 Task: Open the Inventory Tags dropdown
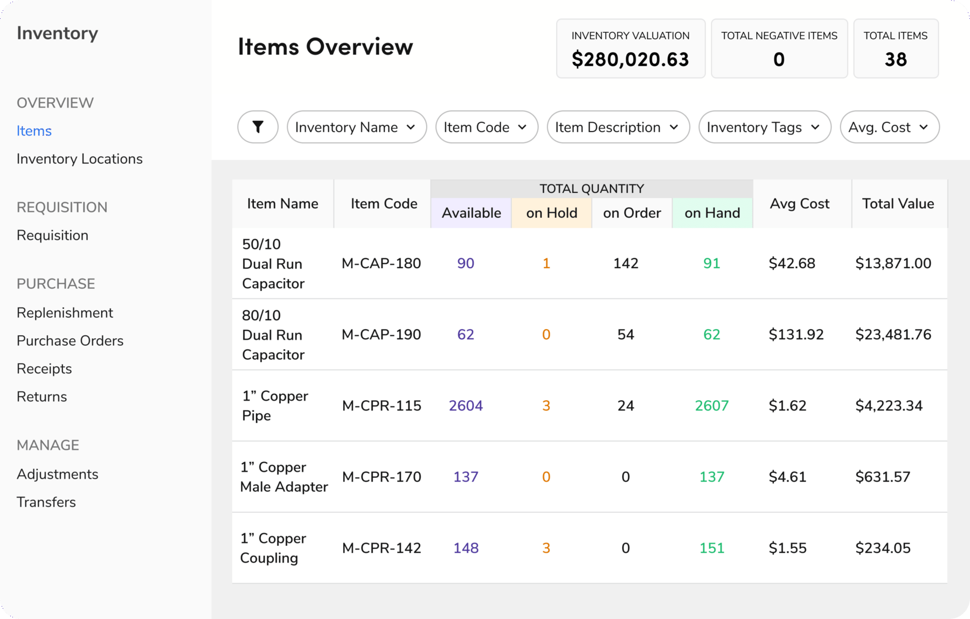tap(764, 127)
